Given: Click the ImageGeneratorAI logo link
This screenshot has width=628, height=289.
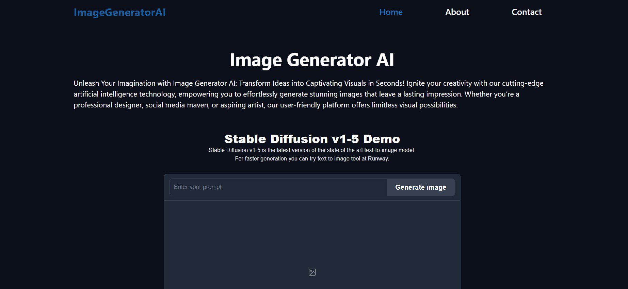Looking at the screenshot, I should point(119,13).
